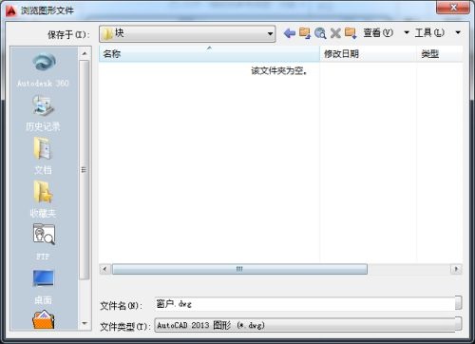Create a new folder icon
Image resolution: width=475 pixels, height=344 pixels.
pyautogui.click(x=351, y=33)
